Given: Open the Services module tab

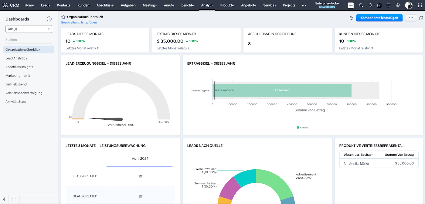Looking at the screenshot, I should coord(270,5).
